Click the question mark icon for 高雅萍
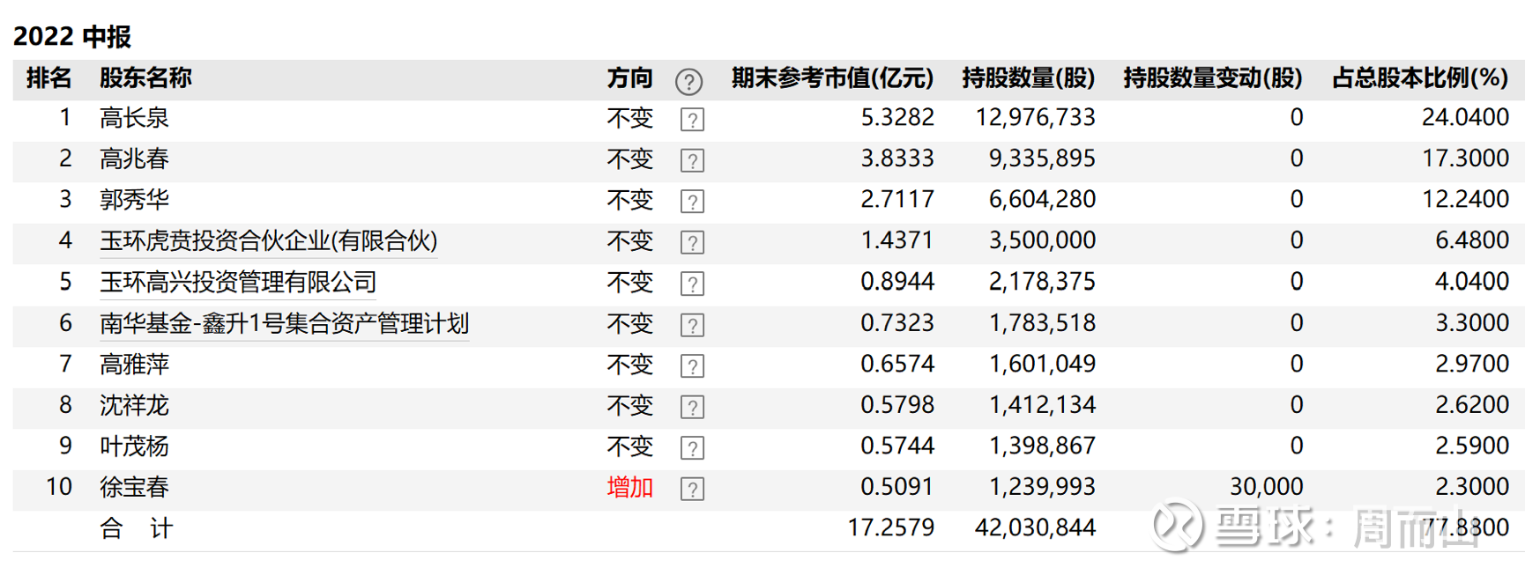This screenshot has width=1525, height=575. pos(692,366)
